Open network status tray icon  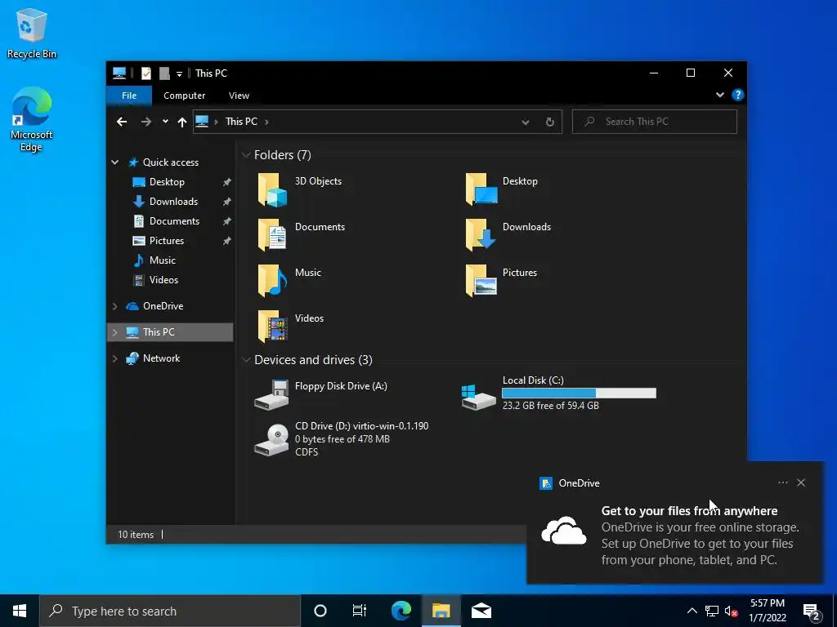(712, 611)
